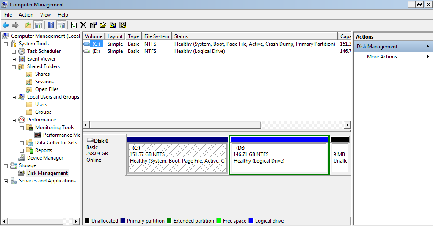Click the Data Collector Sets icon
The height and width of the screenshot is (226, 433).
click(30, 143)
